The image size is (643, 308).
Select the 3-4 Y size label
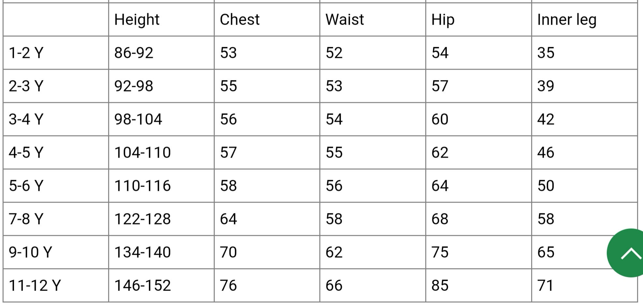point(26,119)
